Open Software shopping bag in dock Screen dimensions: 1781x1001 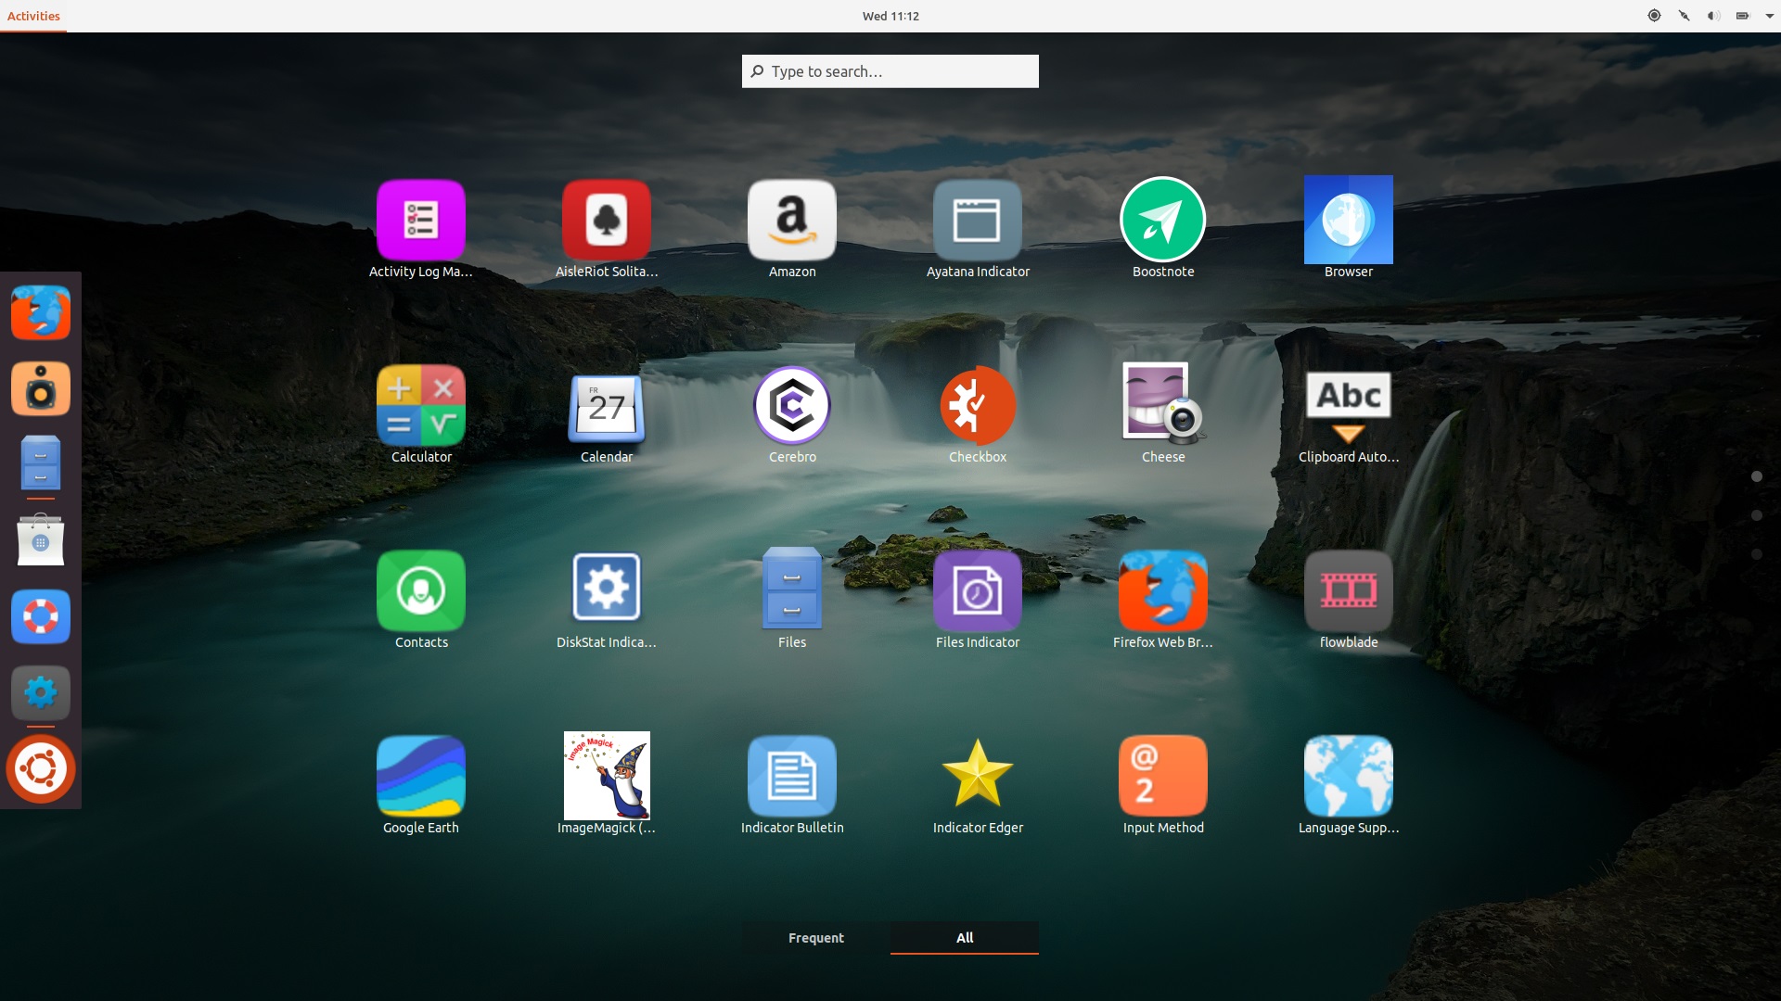pos(41,540)
